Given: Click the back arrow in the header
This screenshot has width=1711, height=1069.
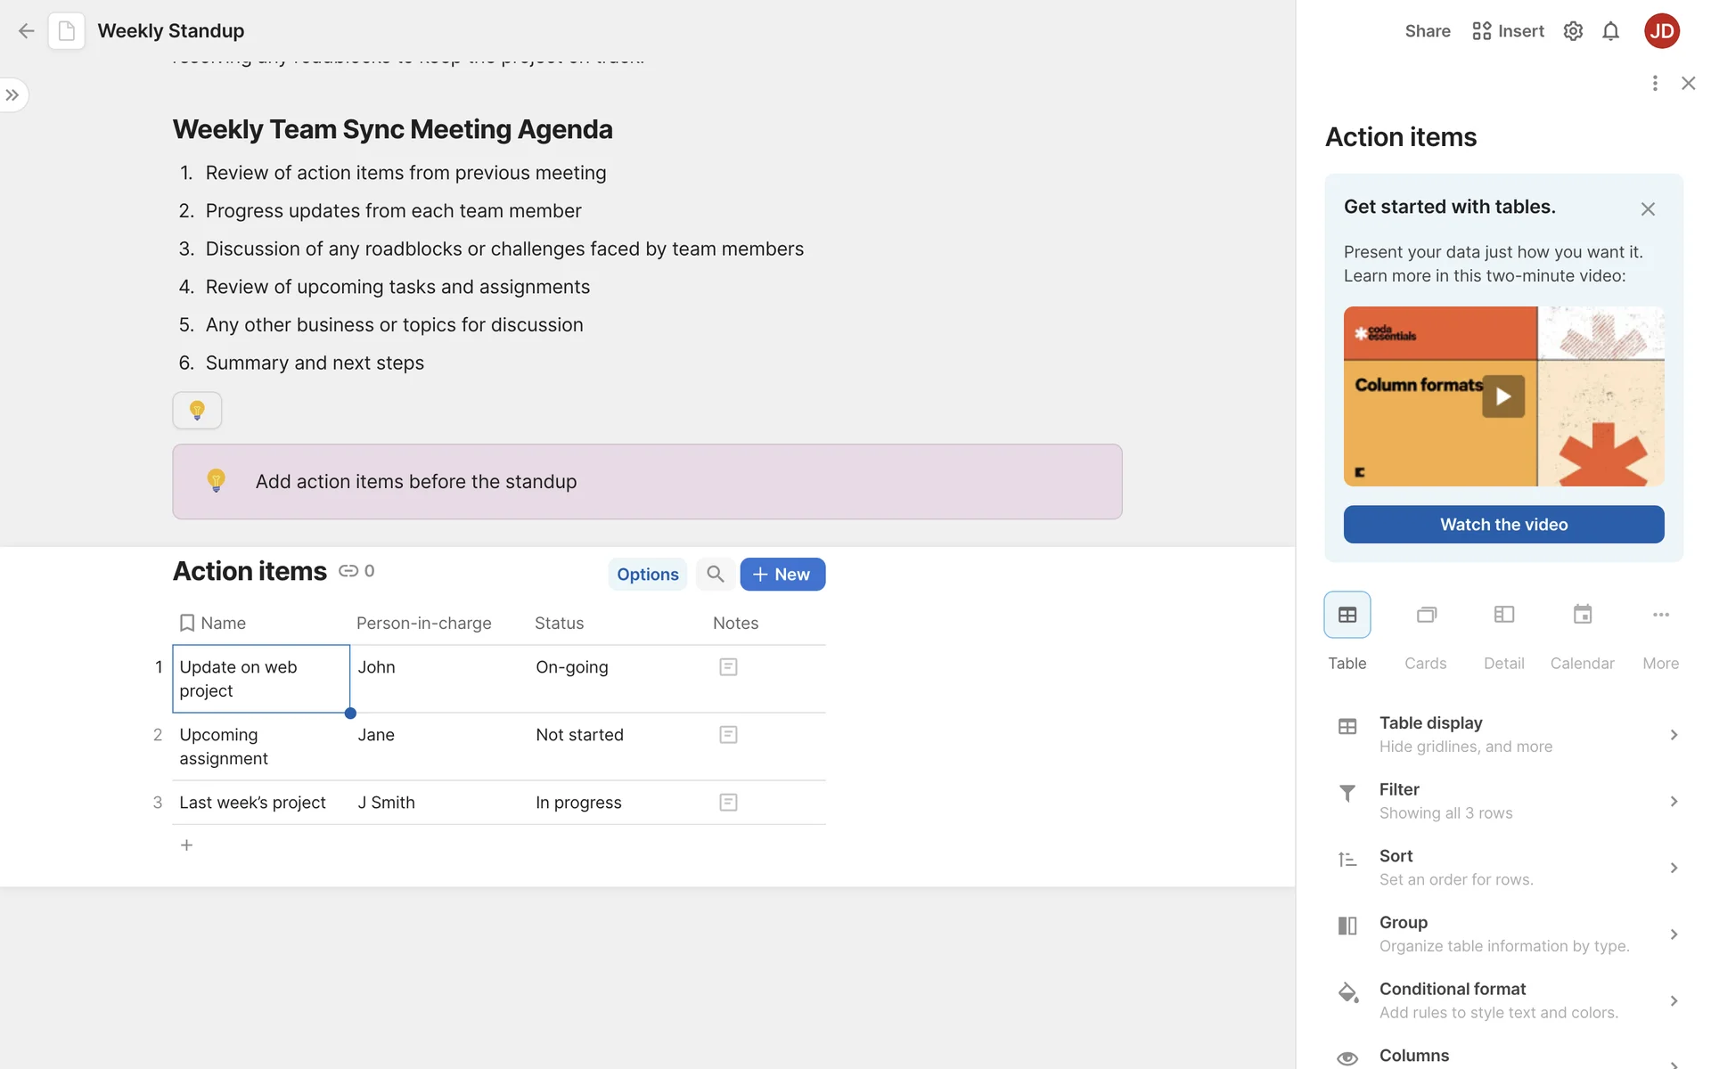Looking at the screenshot, I should coord(26,31).
